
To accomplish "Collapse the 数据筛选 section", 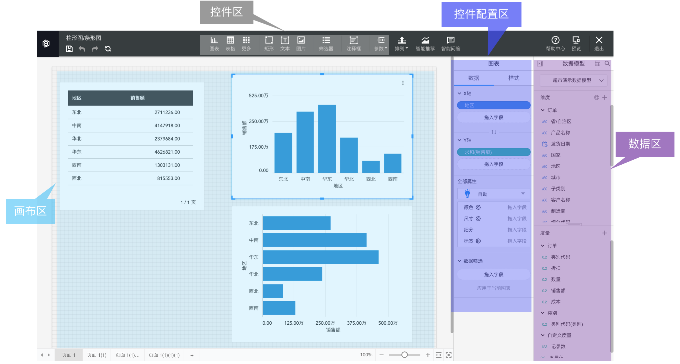I will pyautogui.click(x=459, y=261).
